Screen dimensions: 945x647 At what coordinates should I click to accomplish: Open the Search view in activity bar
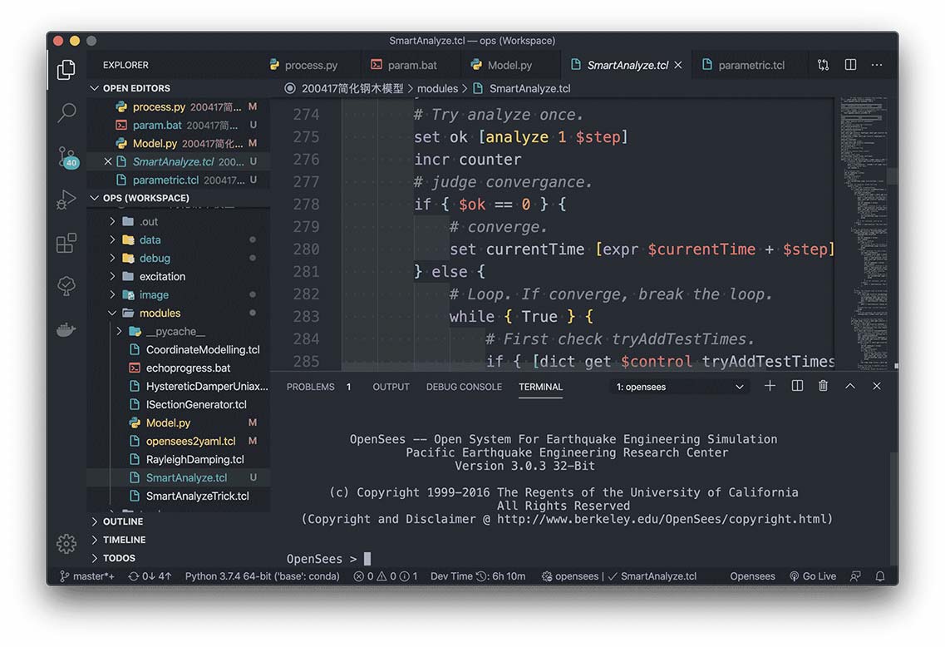66,112
